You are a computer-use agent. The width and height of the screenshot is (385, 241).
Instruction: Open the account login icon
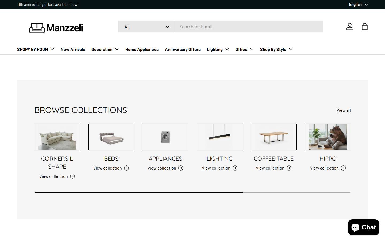(x=349, y=27)
